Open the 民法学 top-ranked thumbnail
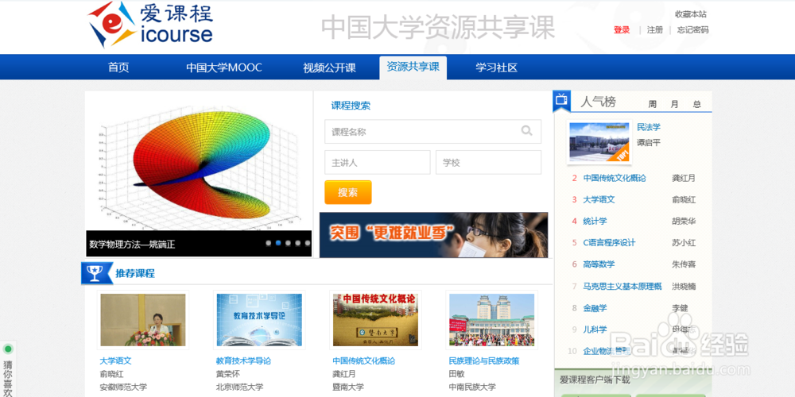The height and width of the screenshot is (397, 795). coord(599,142)
